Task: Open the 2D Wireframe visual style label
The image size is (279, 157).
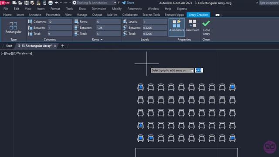Action: click(22, 53)
